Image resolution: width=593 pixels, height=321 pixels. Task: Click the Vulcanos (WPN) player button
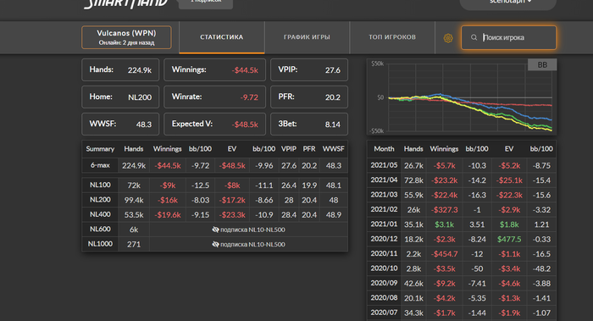coord(126,37)
